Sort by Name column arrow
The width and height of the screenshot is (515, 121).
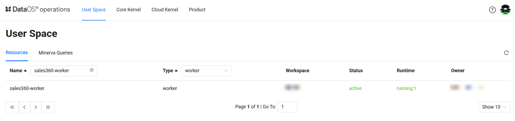coord(25,71)
